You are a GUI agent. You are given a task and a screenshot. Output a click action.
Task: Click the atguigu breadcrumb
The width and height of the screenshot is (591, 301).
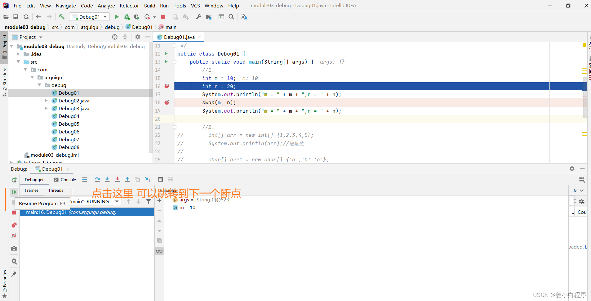click(90, 27)
